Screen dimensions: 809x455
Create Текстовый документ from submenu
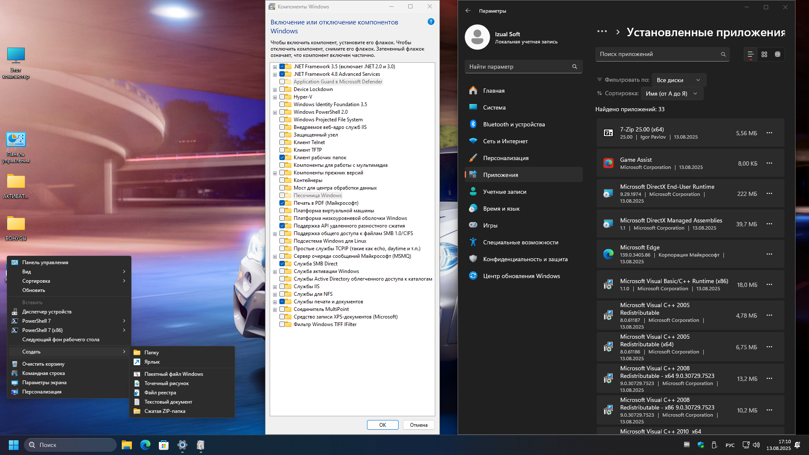pyautogui.click(x=182, y=402)
